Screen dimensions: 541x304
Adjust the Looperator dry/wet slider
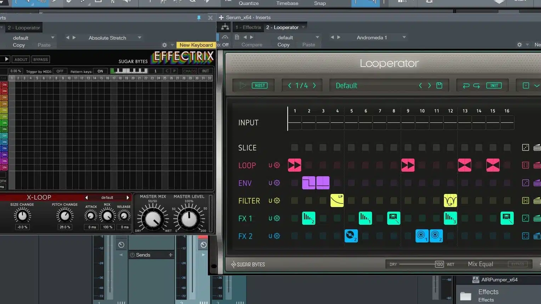(421, 264)
